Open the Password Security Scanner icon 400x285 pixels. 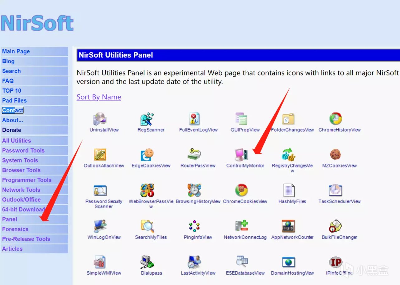click(x=100, y=191)
